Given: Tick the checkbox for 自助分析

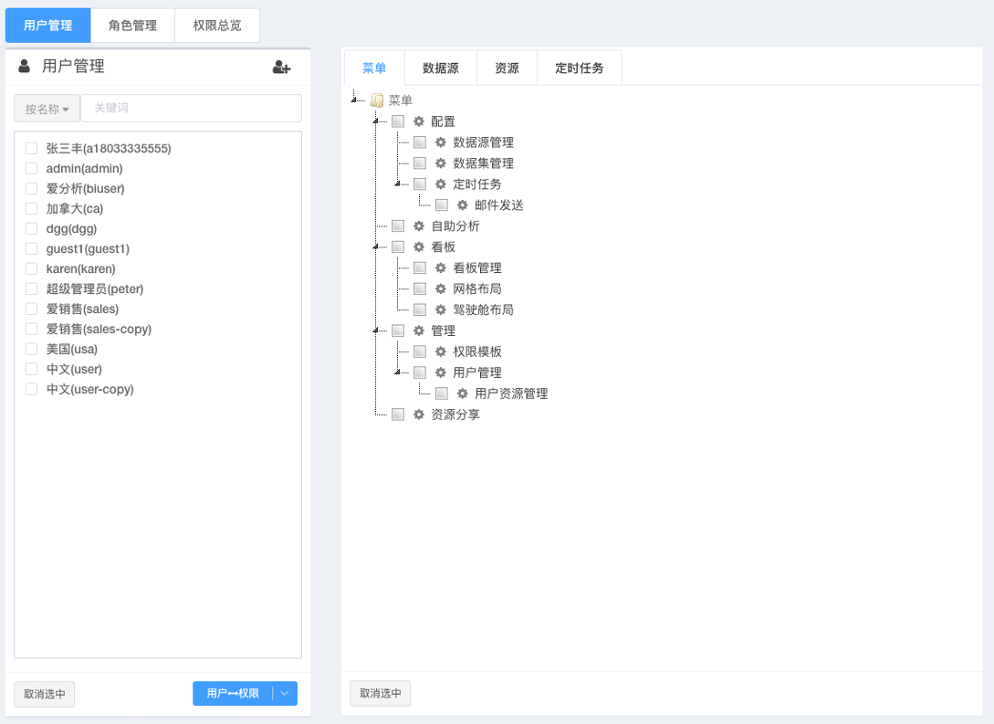Looking at the screenshot, I should point(398,226).
